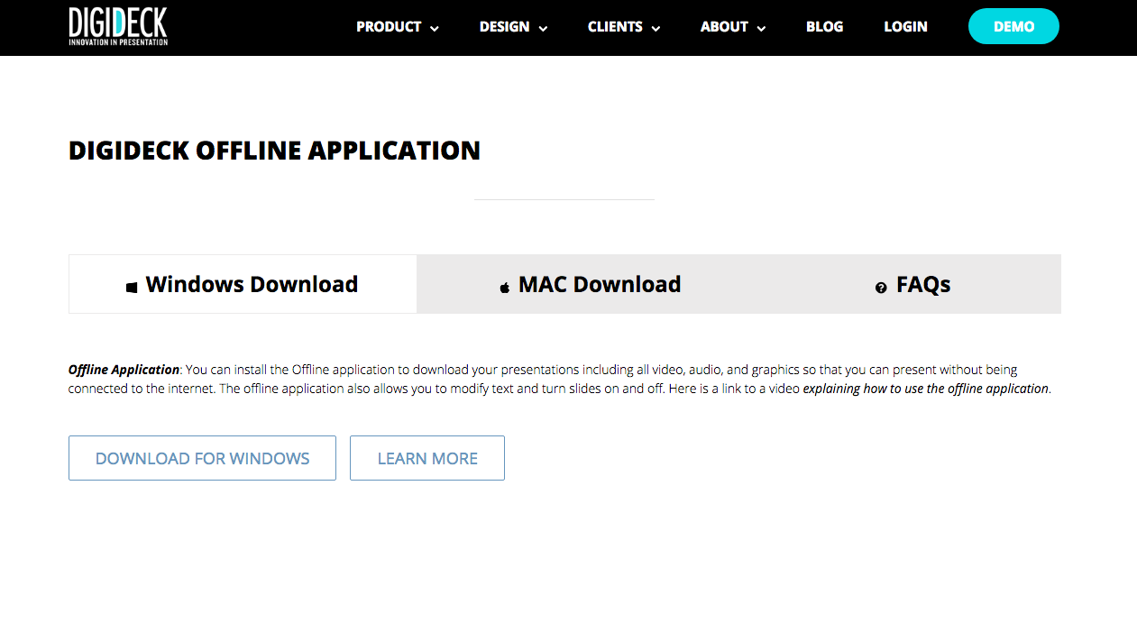1137x623 pixels.
Task: Click the Windows logo icon in tab
Action: coord(132,287)
